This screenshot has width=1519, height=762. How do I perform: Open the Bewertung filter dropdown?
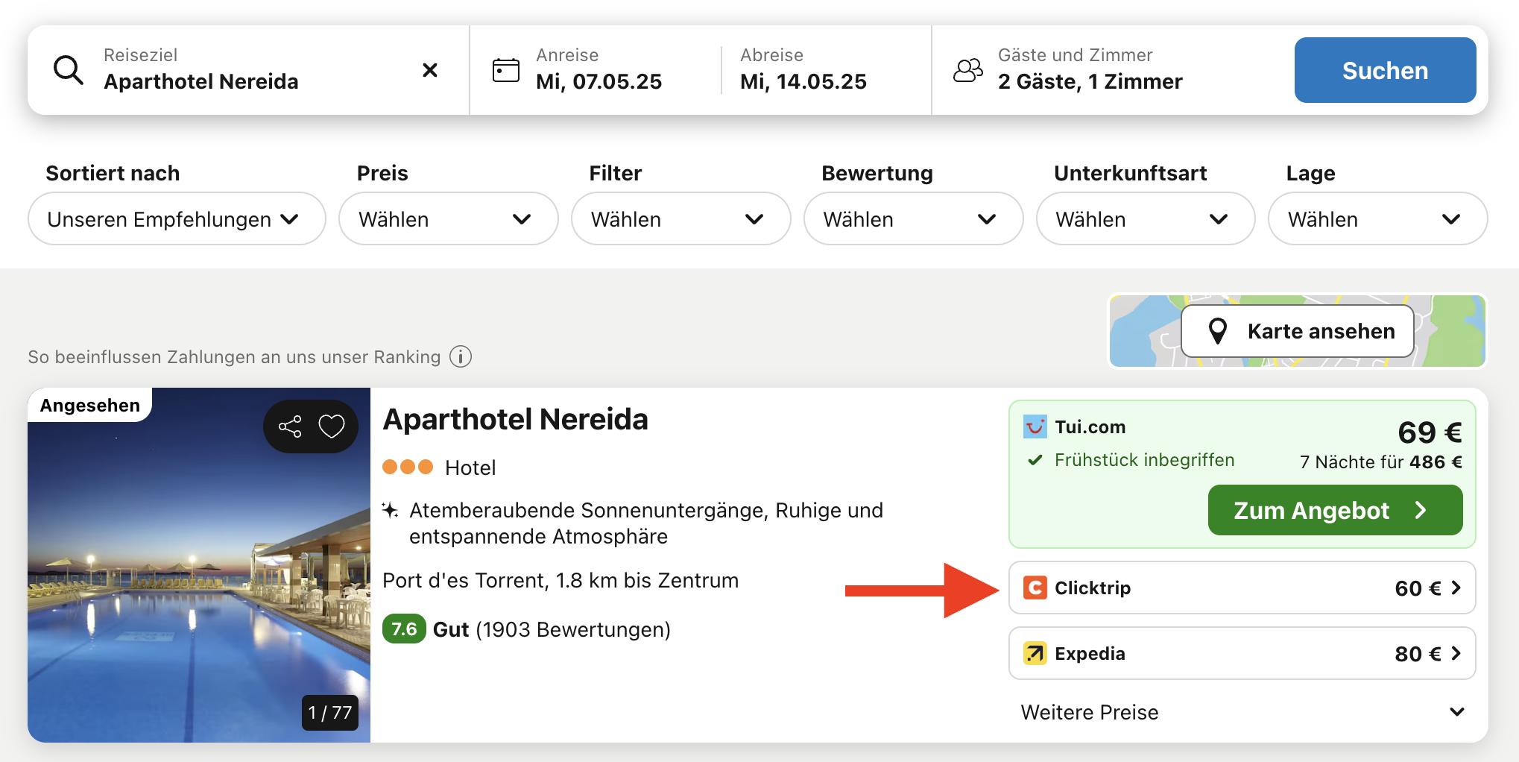coord(912,219)
